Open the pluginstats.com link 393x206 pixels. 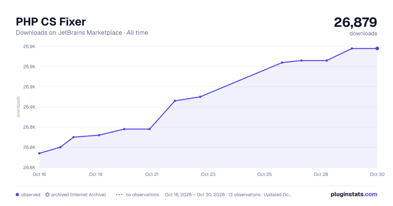[354, 194]
